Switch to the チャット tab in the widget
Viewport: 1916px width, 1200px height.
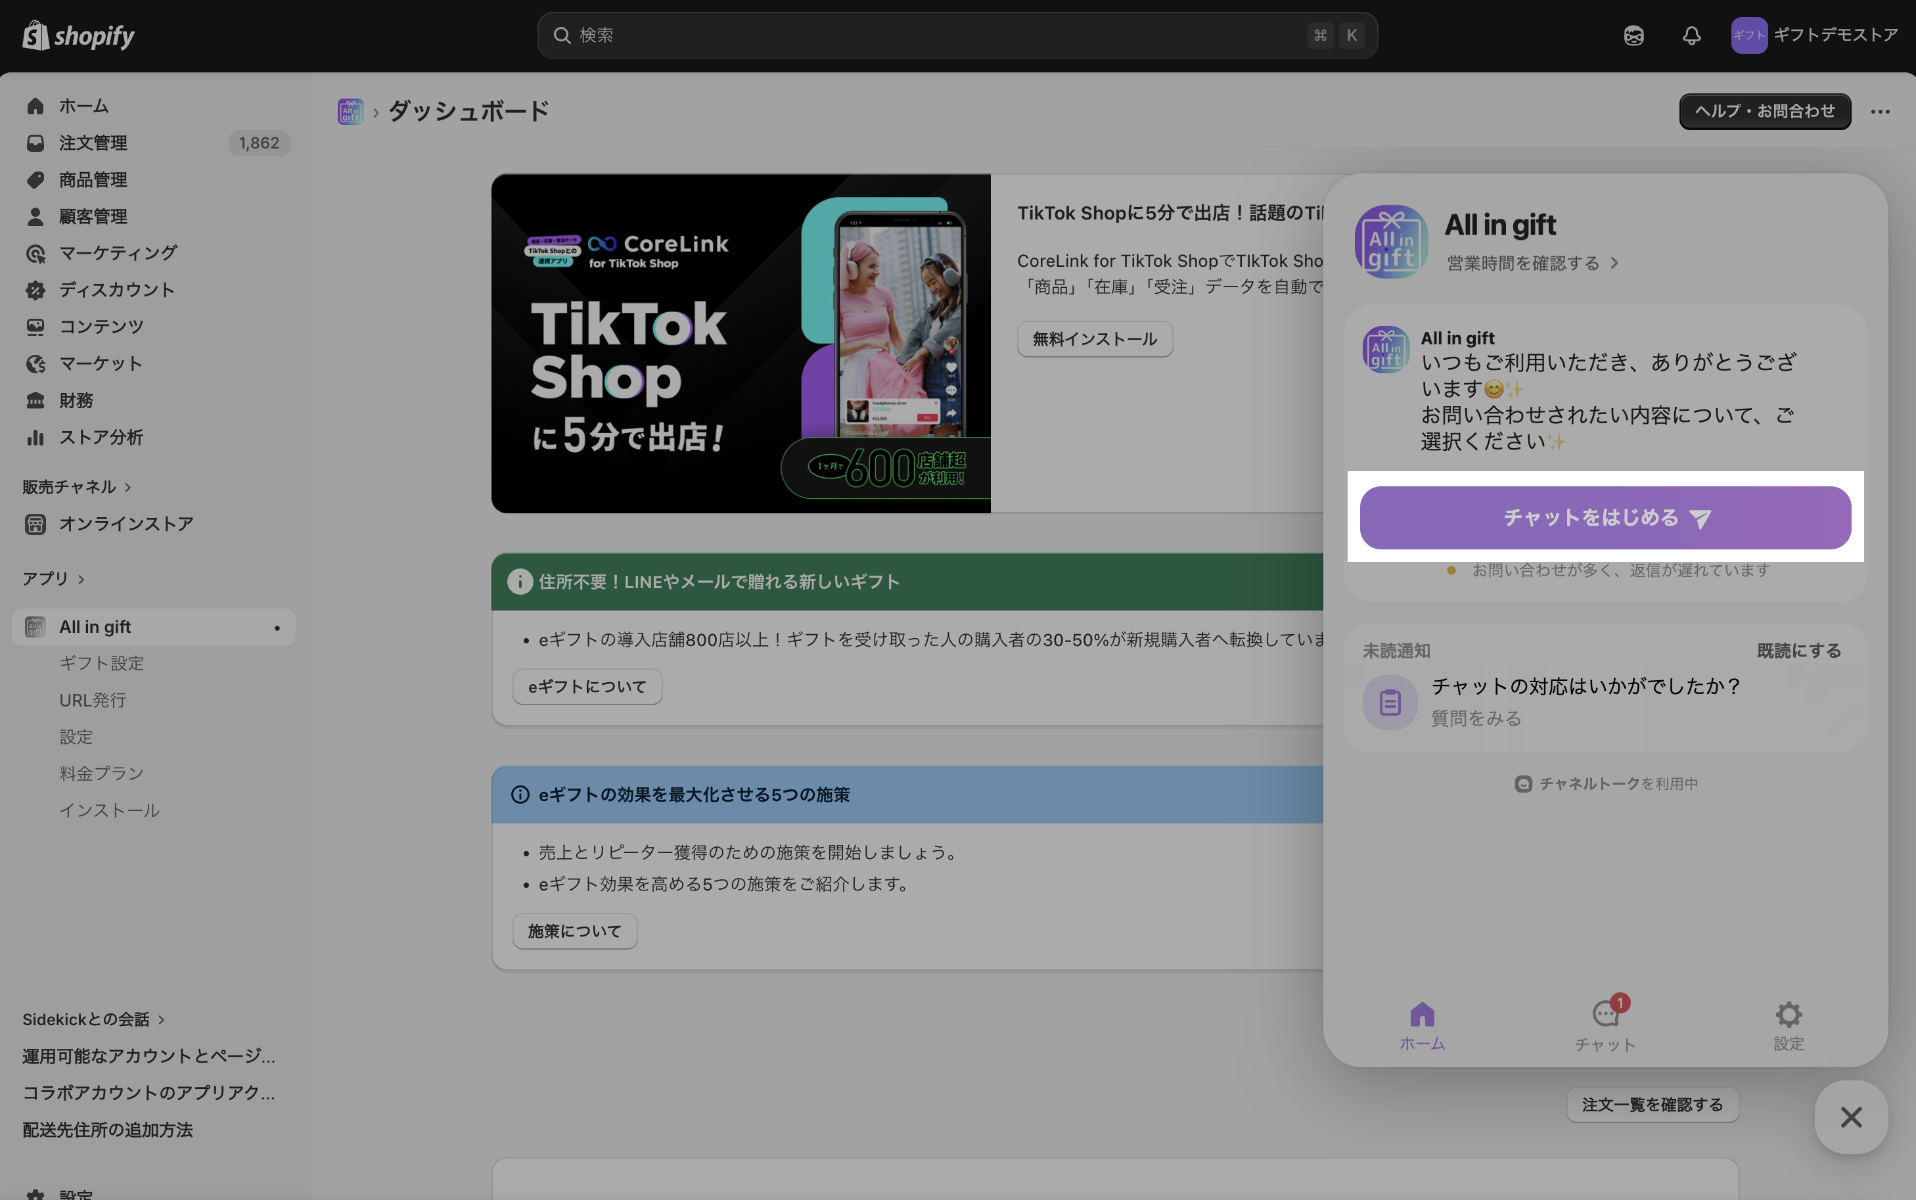click(1605, 1024)
